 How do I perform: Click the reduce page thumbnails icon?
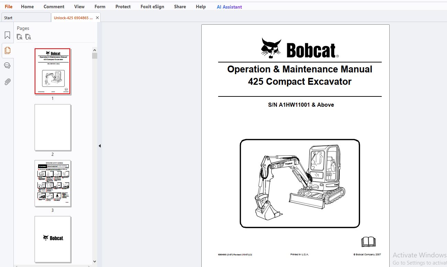coord(28,37)
